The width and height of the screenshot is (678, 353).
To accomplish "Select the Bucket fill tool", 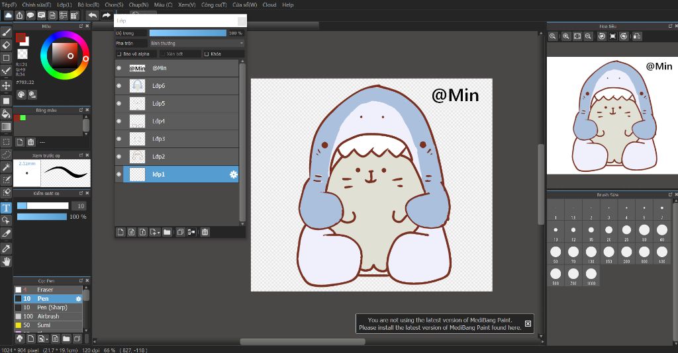I will [x=6, y=114].
